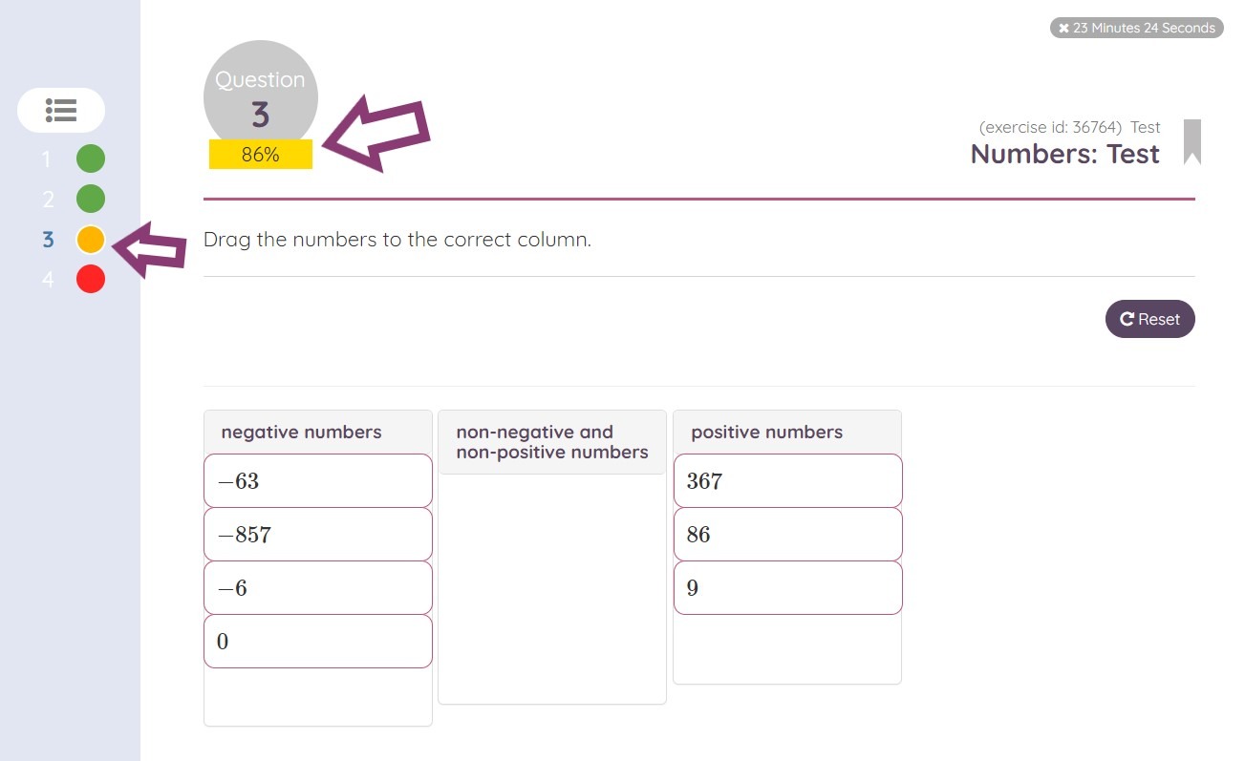Click the X icon on the timer badge

click(1063, 28)
